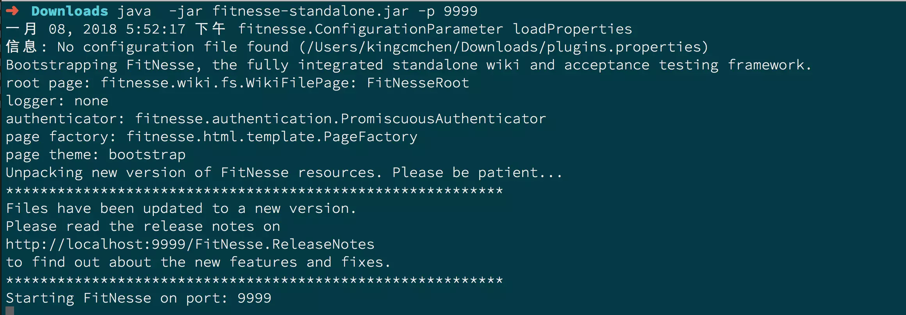Click the 'Starting FitNesse on port: 9999' line
Screen dimensions: 906x315
(x=139, y=298)
